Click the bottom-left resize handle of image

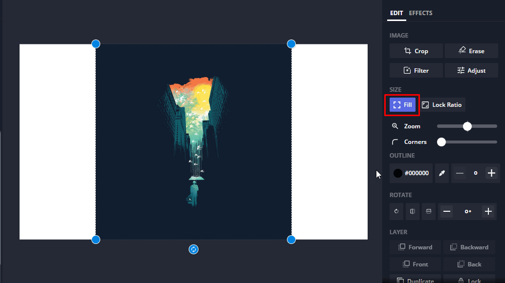click(x=96, y=240)
